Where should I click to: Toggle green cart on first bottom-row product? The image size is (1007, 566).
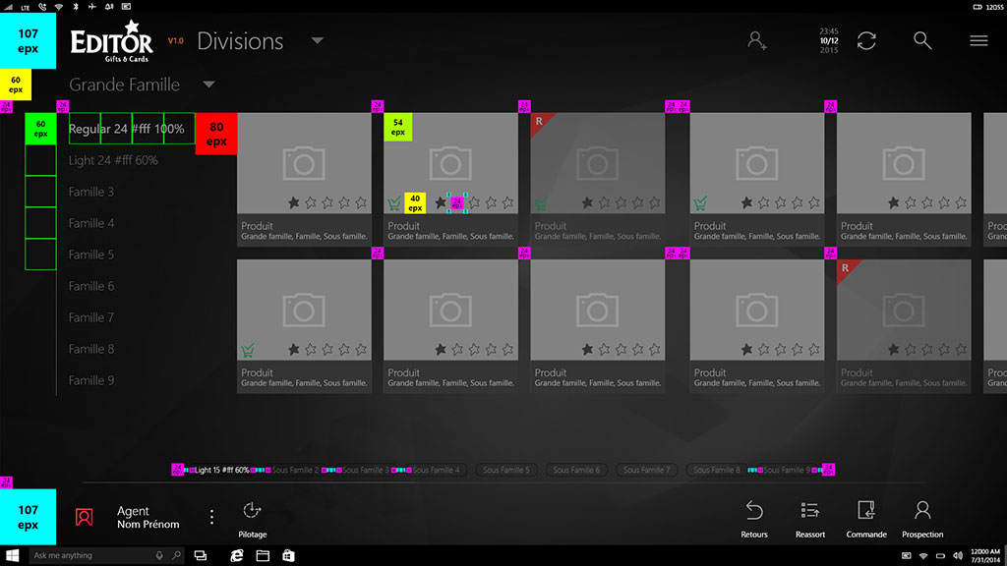(248, 350)
